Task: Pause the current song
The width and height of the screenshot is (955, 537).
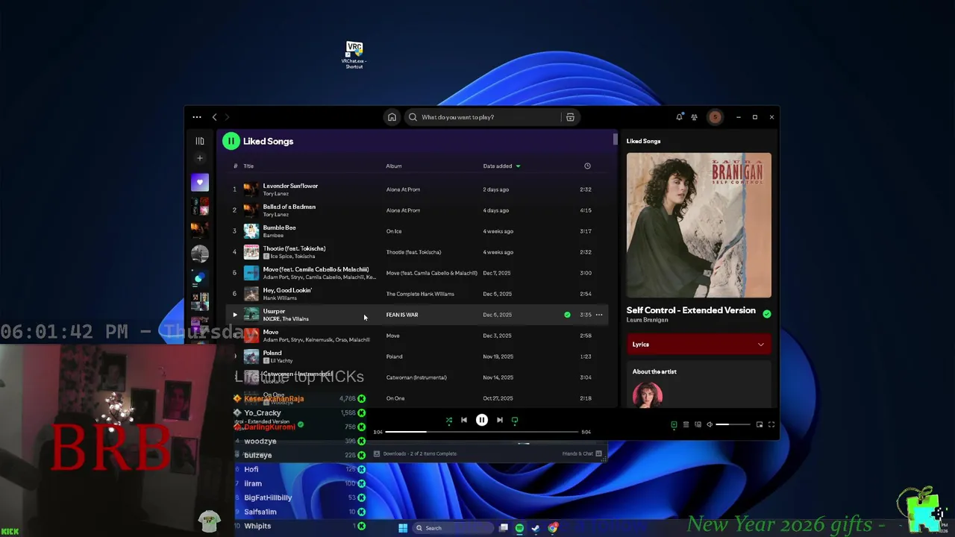Action: click(482, 421)
